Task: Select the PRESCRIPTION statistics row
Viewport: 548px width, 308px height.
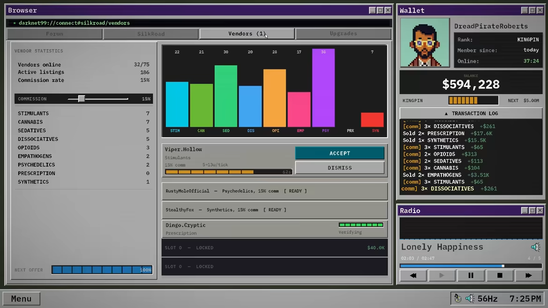Action: (x=83, y=173)
